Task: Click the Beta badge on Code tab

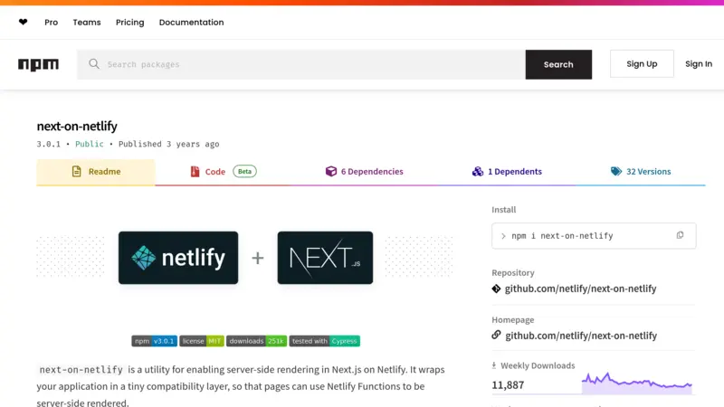Action: 244,171
